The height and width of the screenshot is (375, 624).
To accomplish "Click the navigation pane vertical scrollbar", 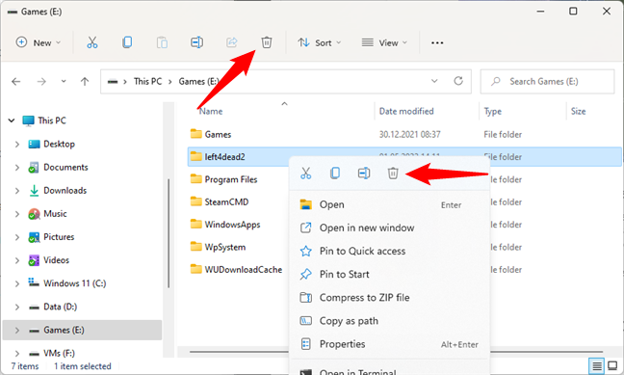I will [169, 233].
